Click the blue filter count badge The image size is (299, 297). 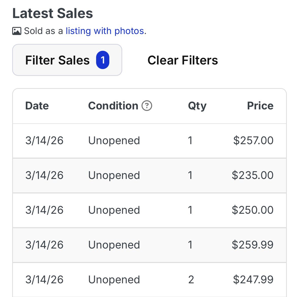click(102, 60)
